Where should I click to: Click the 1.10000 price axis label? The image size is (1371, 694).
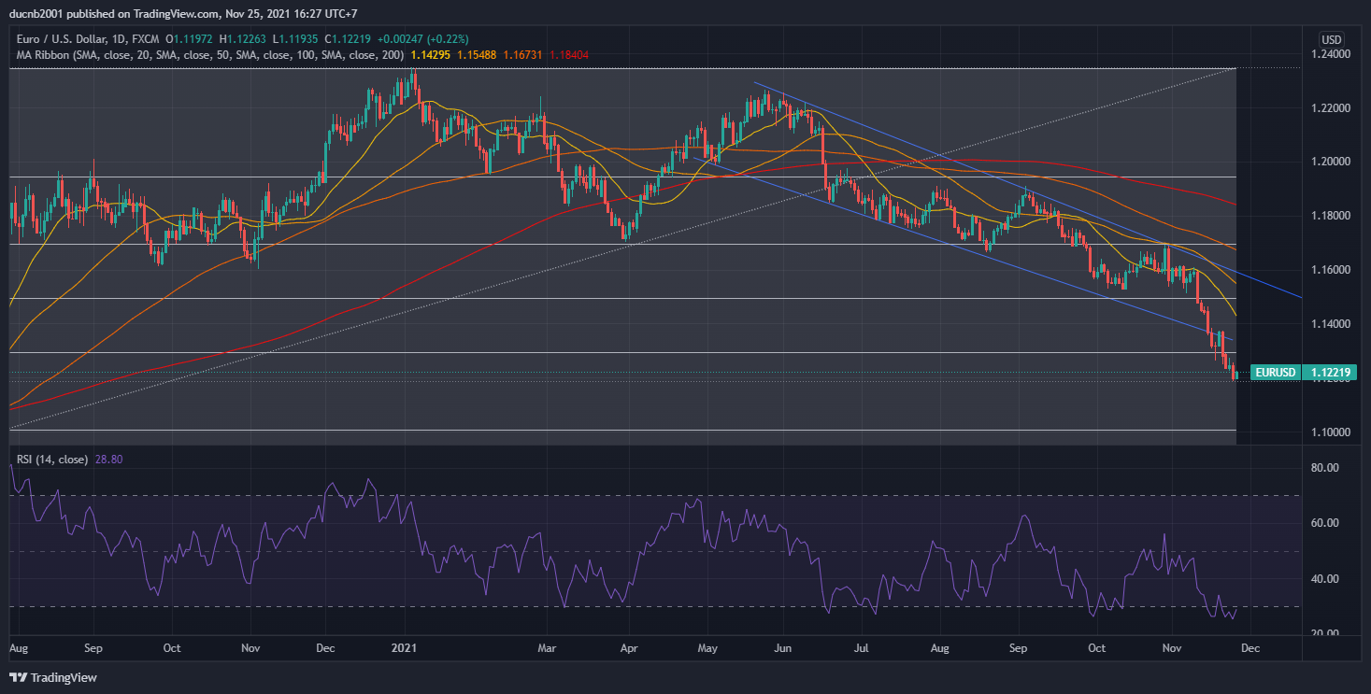coord(1332,432)
